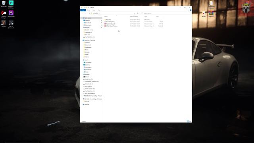Image resolution: width=254 pixels, height=143 pixels.
Task: Select the MODS item on the desktop
Action: 204,14
